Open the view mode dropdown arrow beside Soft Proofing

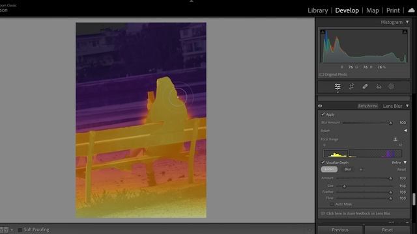click(x=12, y=230)
